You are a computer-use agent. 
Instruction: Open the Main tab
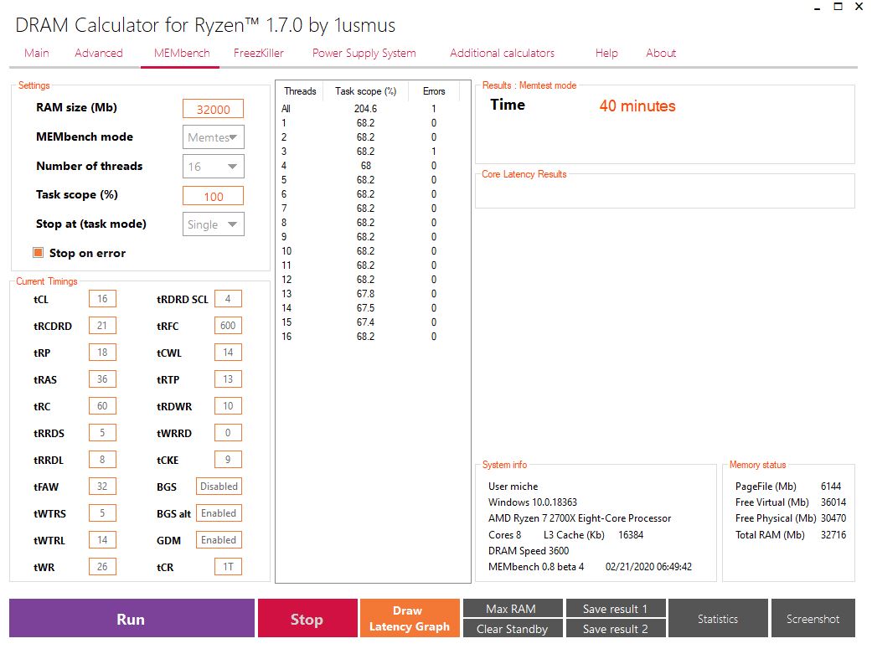[x=37, y=53]
